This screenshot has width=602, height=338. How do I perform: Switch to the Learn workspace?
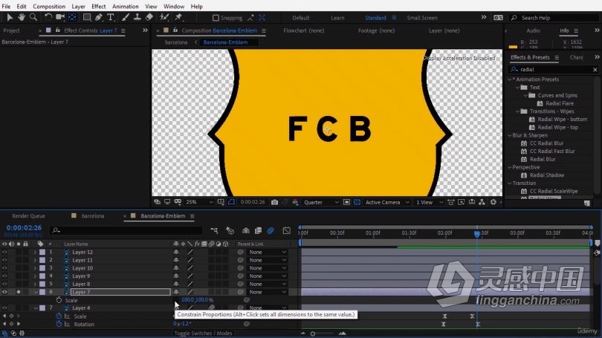click(x=337, y=18)
